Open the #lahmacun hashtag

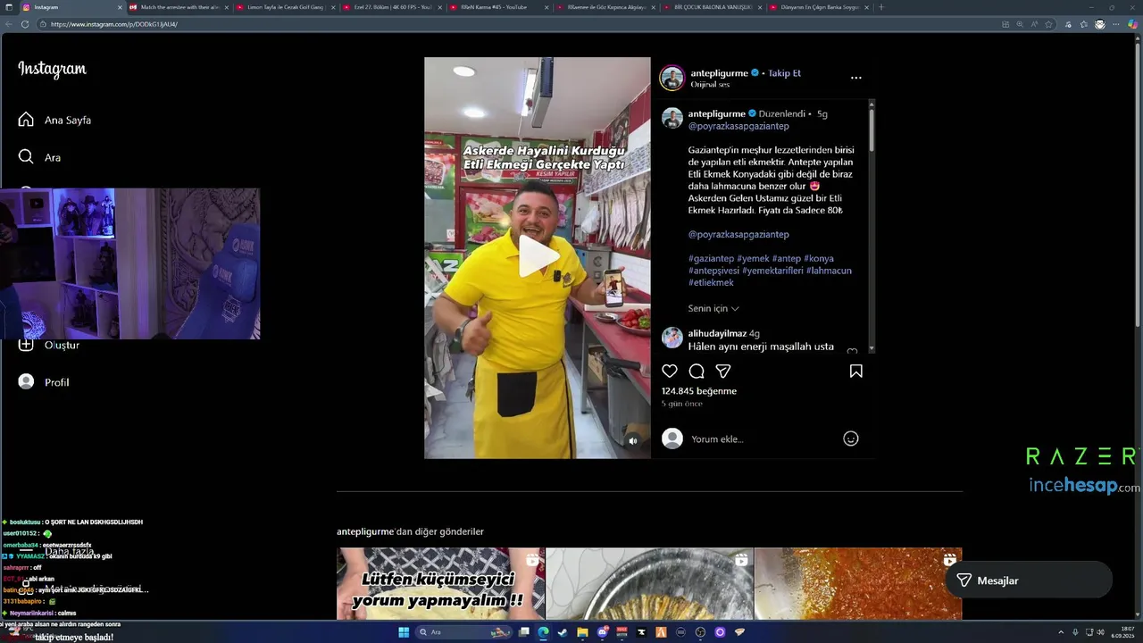tap(829, 271)
